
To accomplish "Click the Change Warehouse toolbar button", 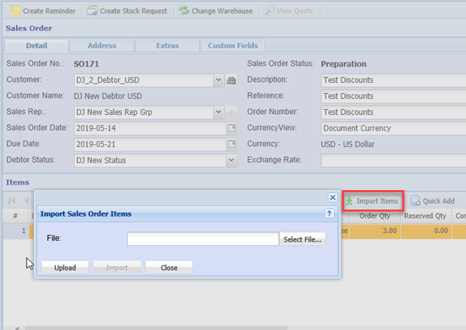I will pyautogui.click(x=216, y=11).
